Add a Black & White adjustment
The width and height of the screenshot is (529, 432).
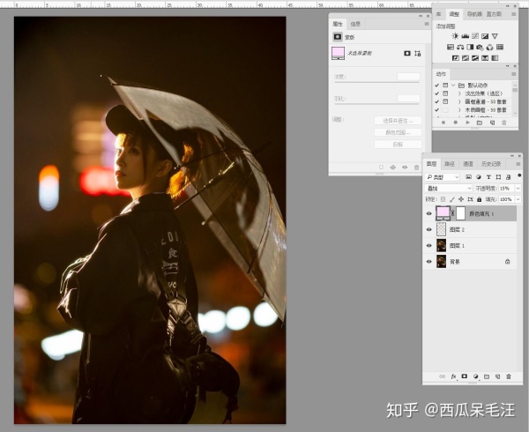[470, 47]
